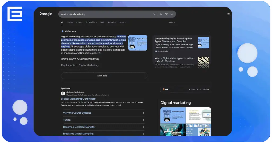Image resolution: width=272 pixels, height=143 pixels.
Task: Open AI Overview three-dot options menu
Action: [210, 31]
